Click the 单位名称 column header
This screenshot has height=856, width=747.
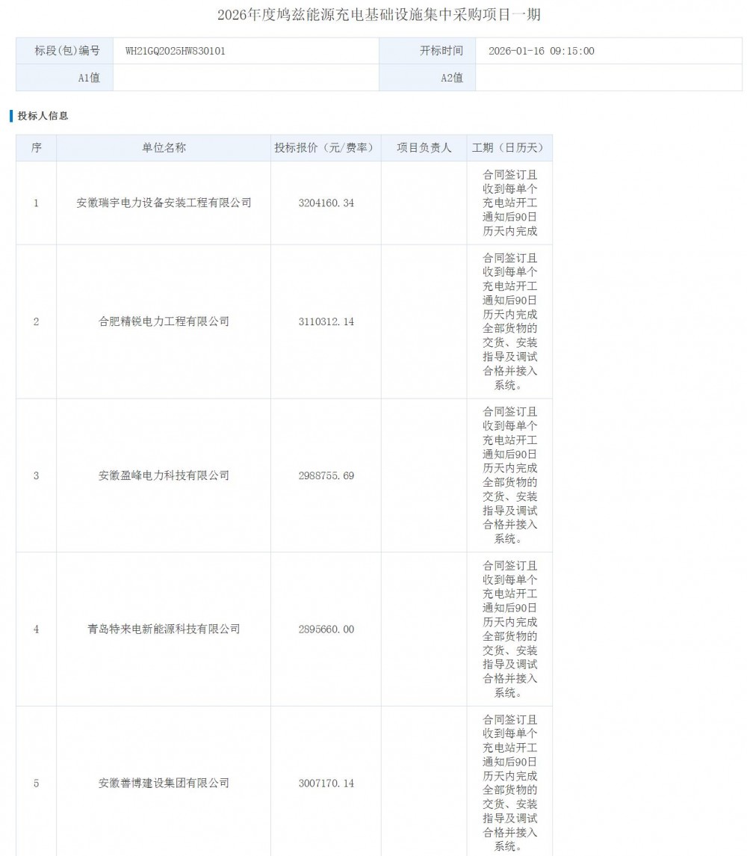[x=164, y=148]
